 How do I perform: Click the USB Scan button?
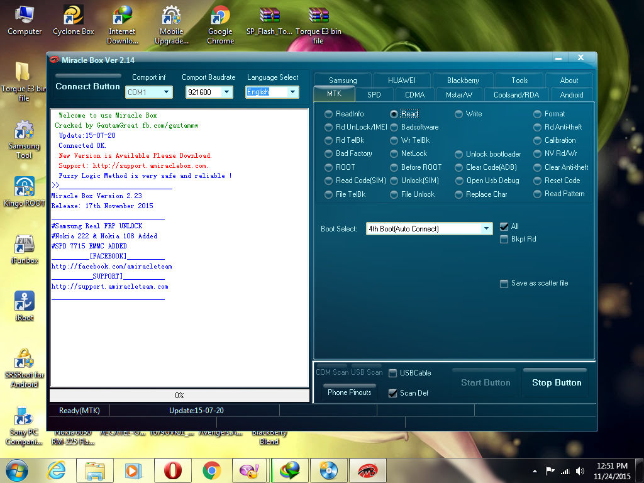tap(367, 372)
